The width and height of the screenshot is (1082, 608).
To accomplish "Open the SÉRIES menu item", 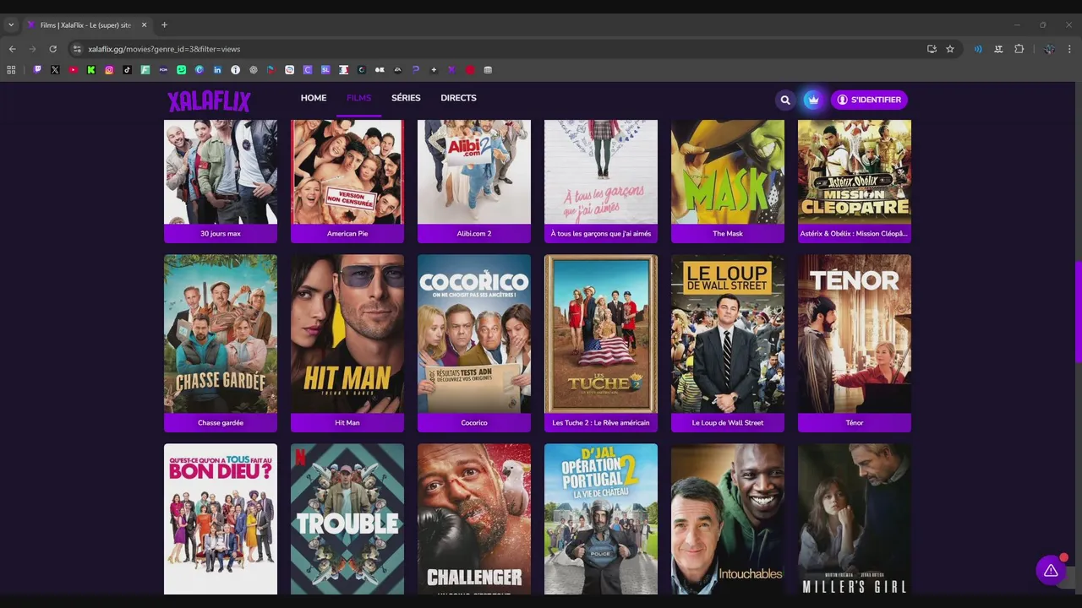I will (x=406, y=98).
